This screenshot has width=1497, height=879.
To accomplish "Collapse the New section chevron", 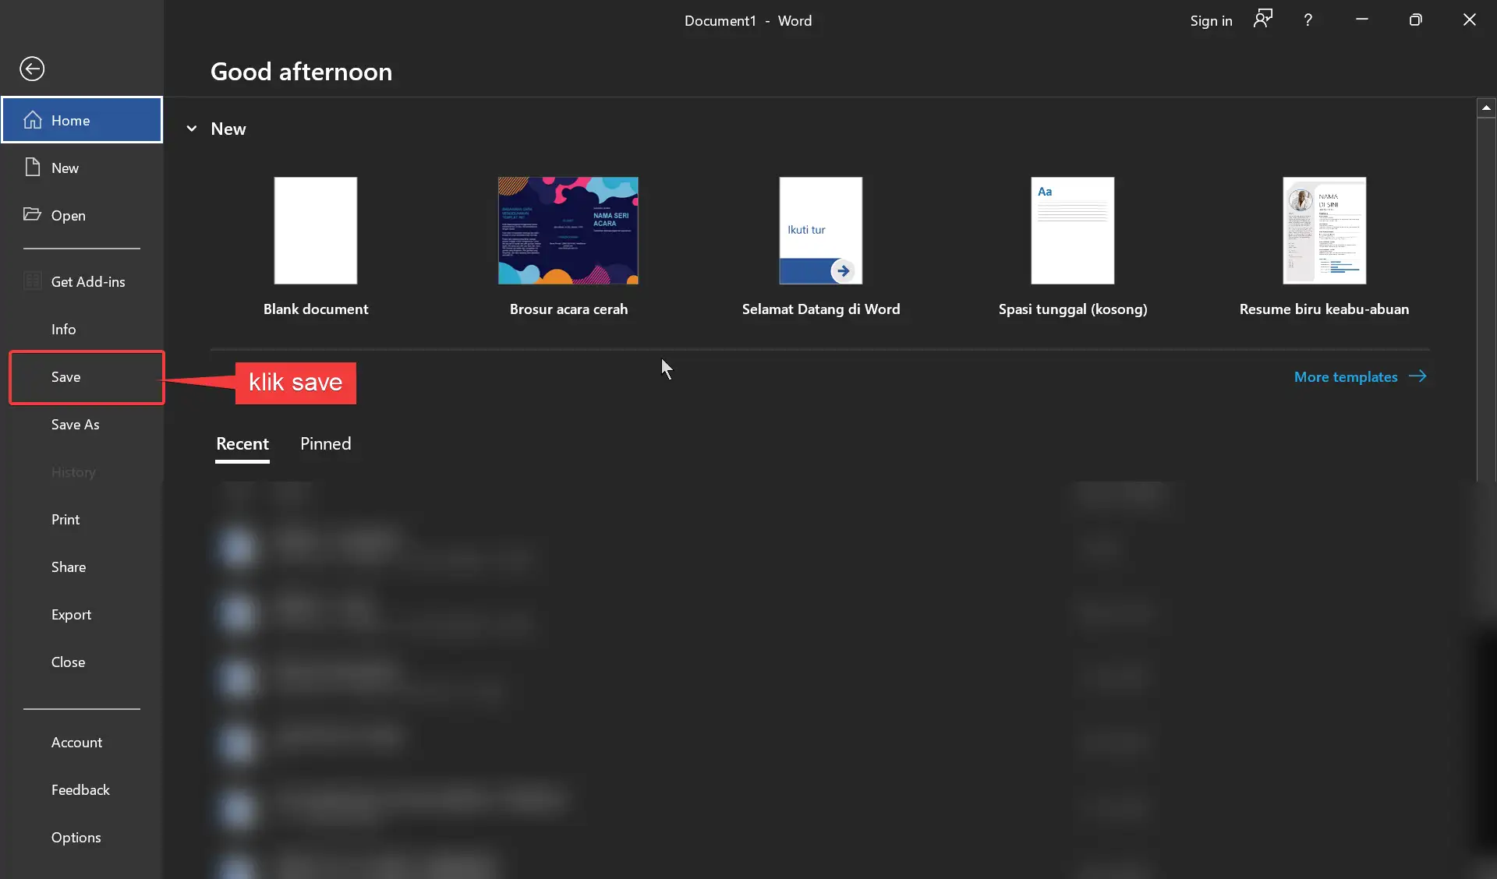I will coord(192,129).
